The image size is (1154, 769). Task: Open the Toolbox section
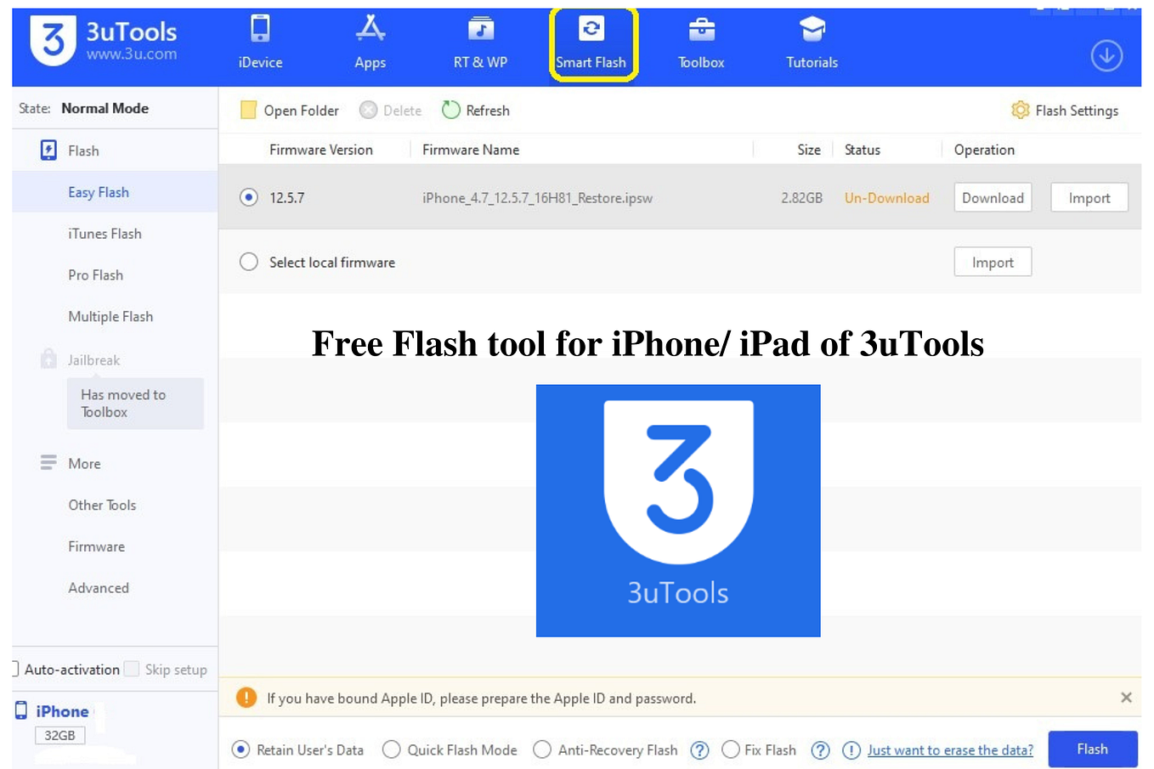(x=700, y=42)
